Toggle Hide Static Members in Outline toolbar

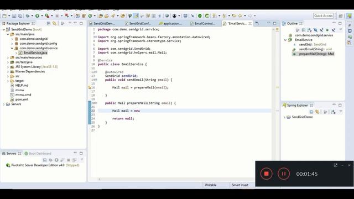[321, 30]
